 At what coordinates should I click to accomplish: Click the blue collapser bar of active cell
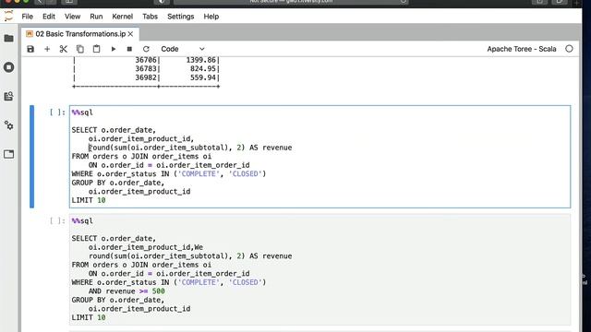[x=32, y=157]
